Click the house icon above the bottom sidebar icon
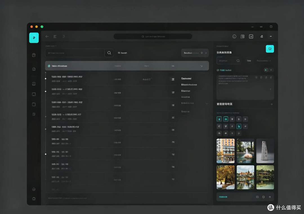This screenshot has height=214, width=304. [34, 189]
